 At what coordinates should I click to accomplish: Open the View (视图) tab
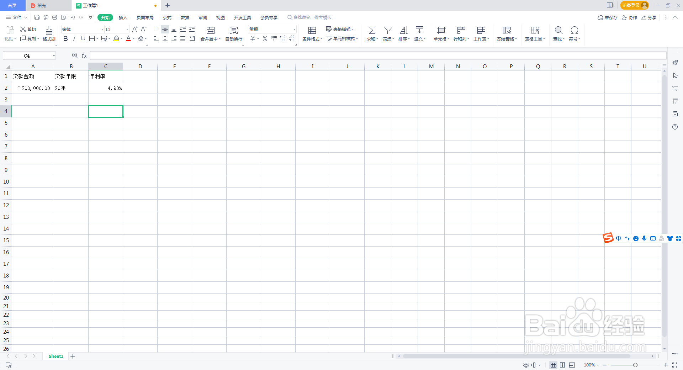click(221, 17)
